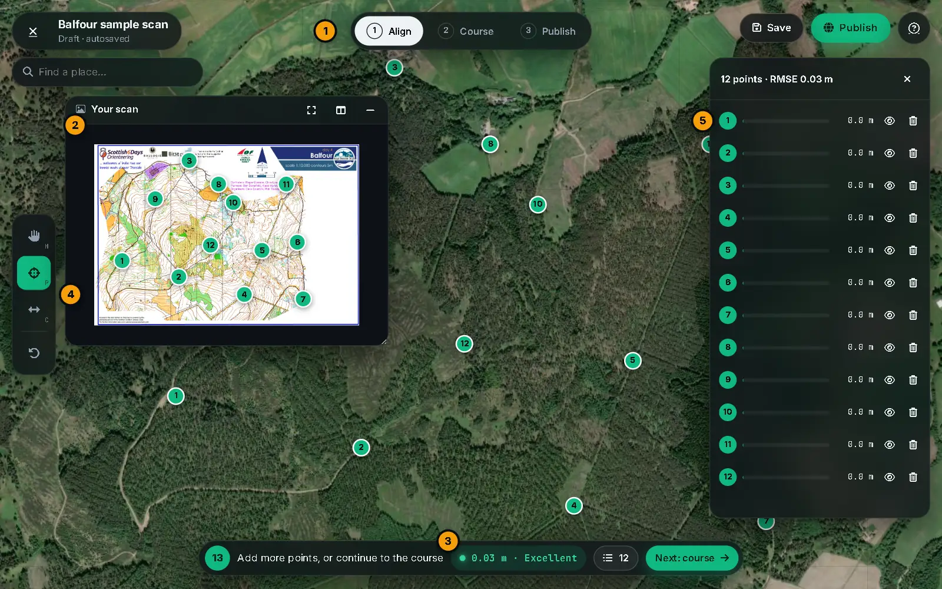This screenshot has height=589, width=942.
Task: Click the Next: course button
Action: (x=692, y=558)
